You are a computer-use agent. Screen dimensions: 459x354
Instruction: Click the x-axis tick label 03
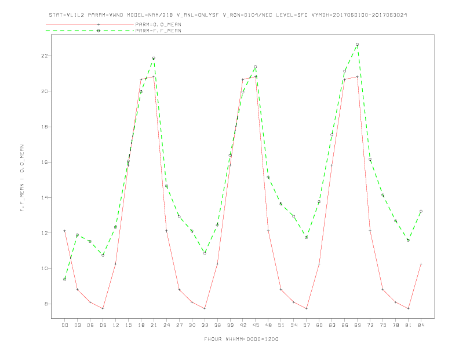click(x=77, y=325)
